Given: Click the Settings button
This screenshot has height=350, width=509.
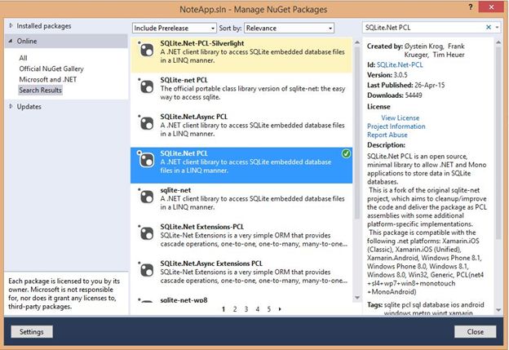Looking at the screenshot, I should click(x=32, y=332).
